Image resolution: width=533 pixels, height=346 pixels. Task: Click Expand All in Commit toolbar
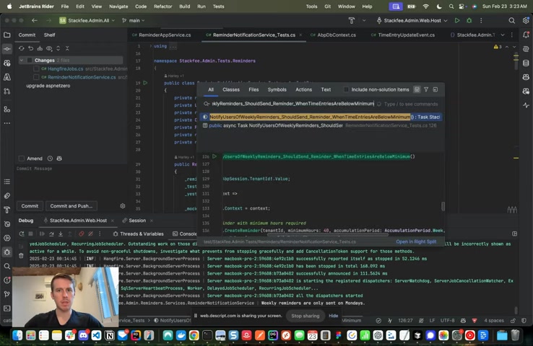(58, 48)
